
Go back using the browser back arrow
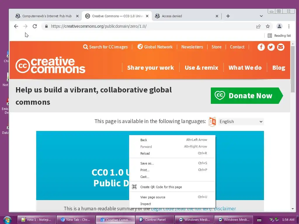[16, 26]
